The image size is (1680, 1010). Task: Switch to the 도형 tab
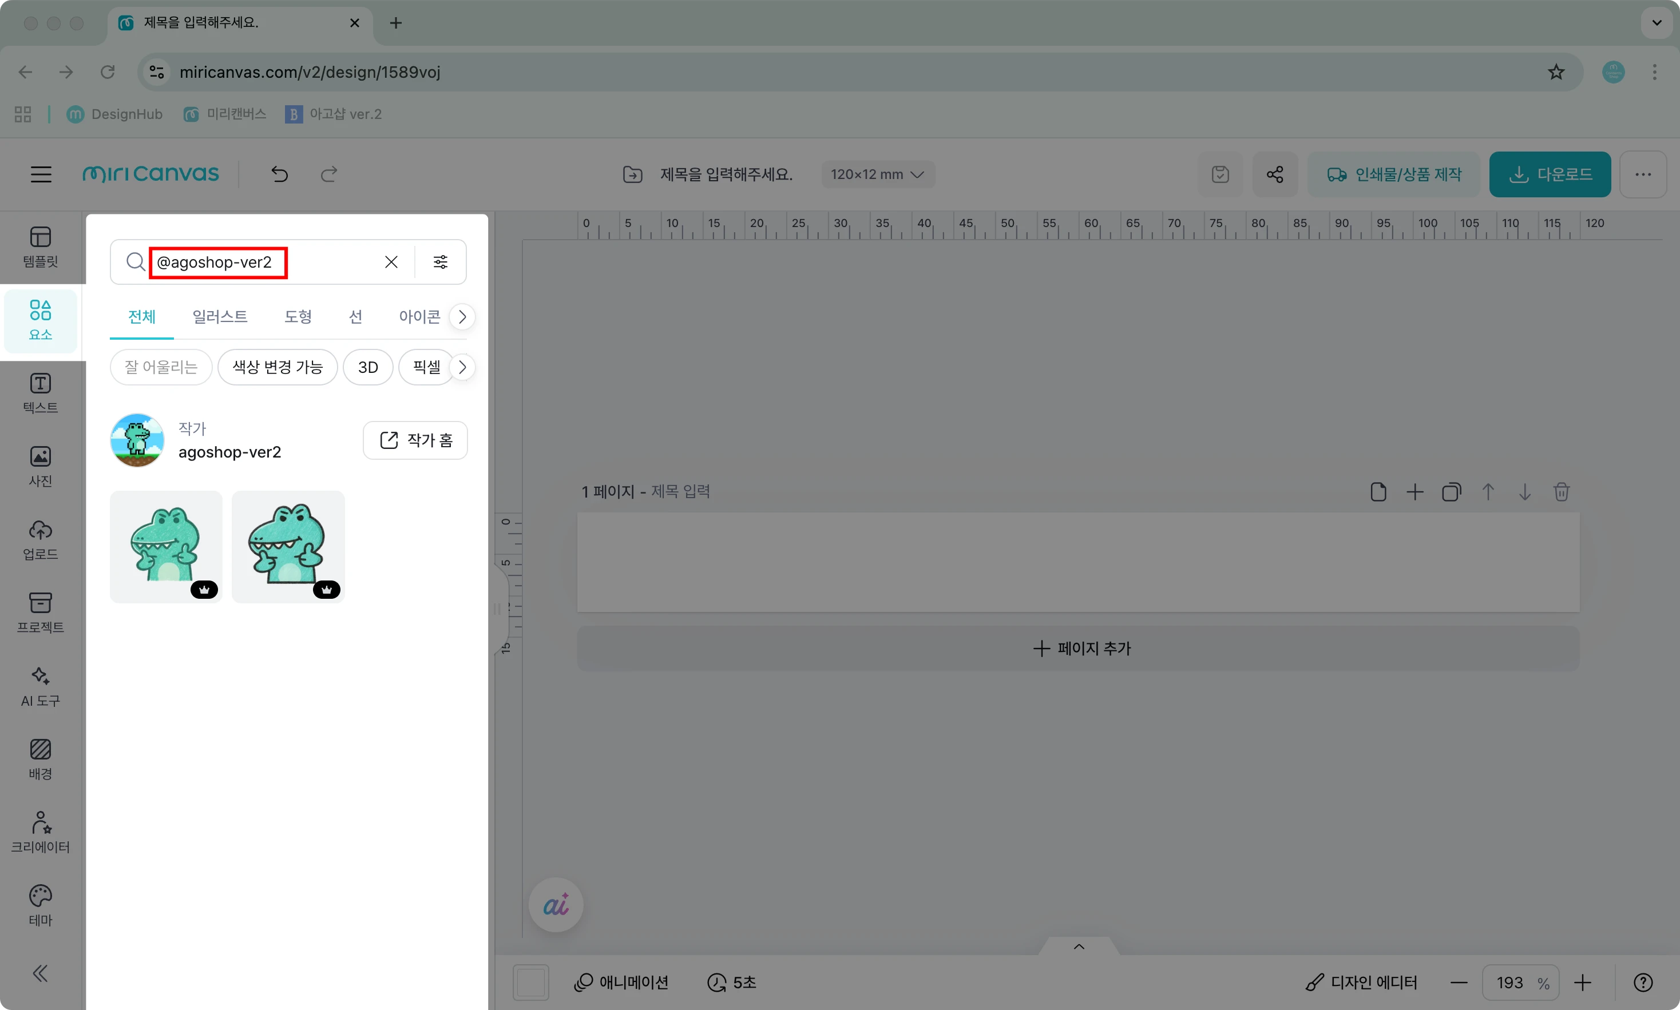[298, 316]
